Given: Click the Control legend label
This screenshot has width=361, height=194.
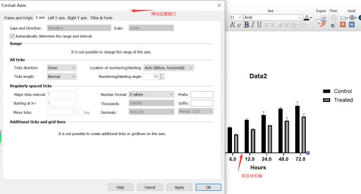Looking at the screenshot, I should (343, 91).
